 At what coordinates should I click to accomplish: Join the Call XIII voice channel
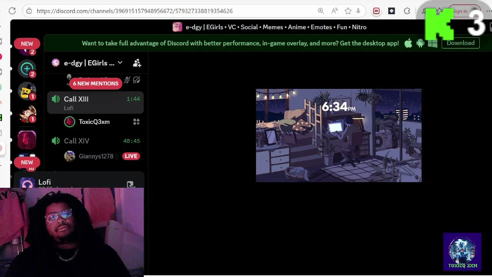coord(95,103)
